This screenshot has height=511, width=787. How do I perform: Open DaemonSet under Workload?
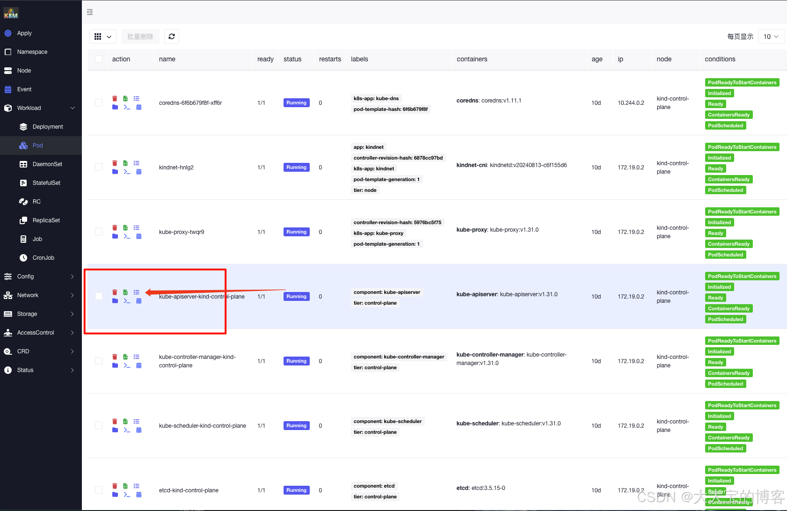(x=41, y=164)
